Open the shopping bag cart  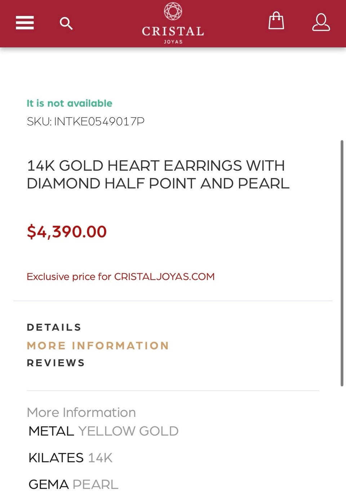click(276, 21)
